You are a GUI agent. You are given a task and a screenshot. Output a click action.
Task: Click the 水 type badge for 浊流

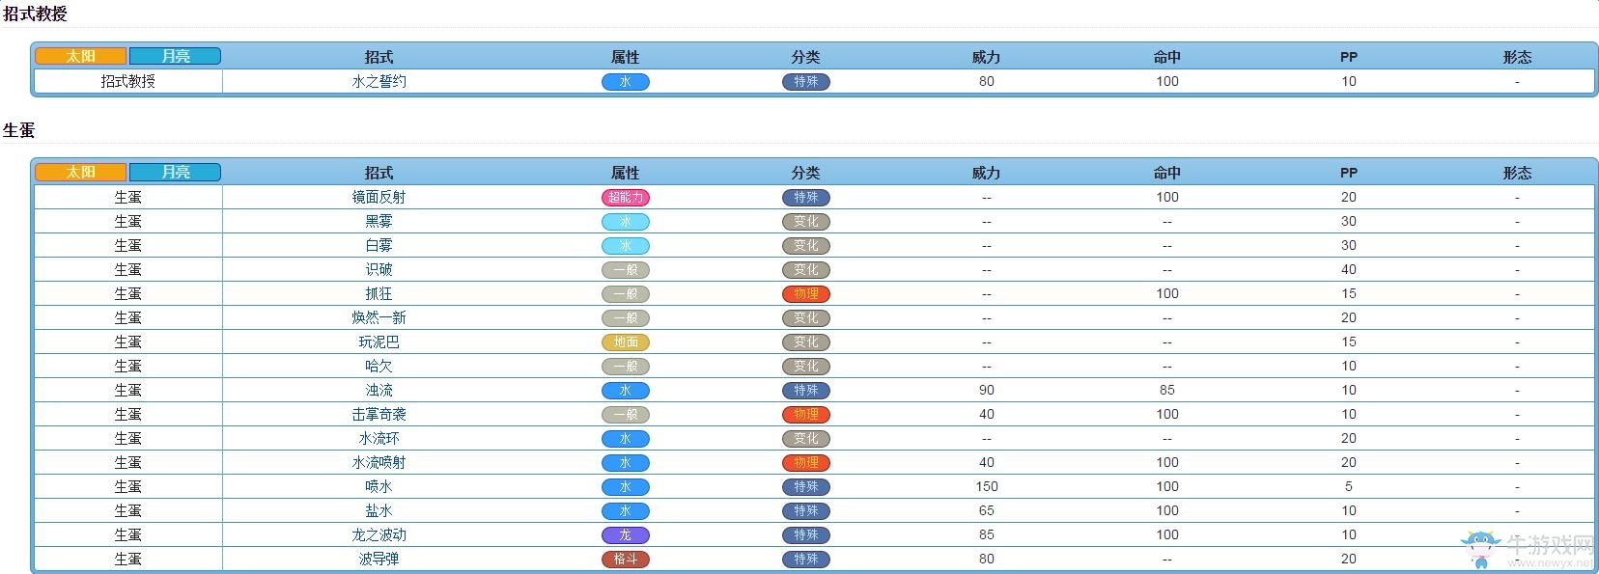pos(626,391)
